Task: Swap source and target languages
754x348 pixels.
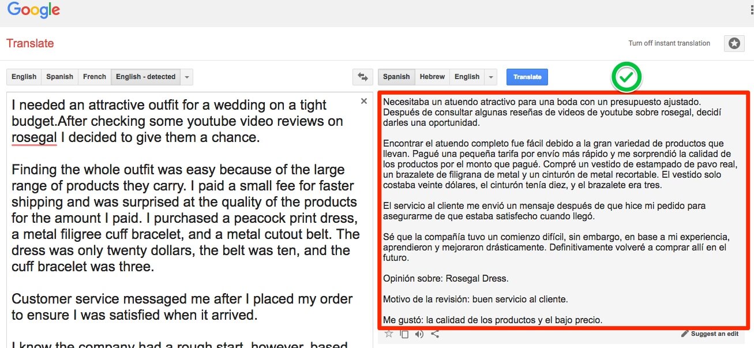Action: pos(362,77)
